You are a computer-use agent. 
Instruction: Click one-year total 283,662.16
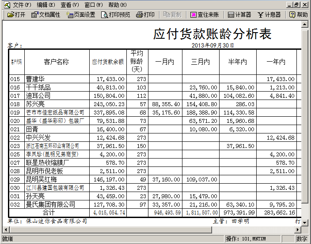point(280,213)
